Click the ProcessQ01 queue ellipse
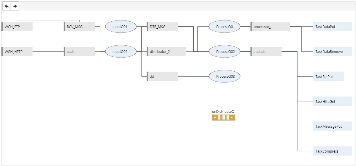 point(224,27)
